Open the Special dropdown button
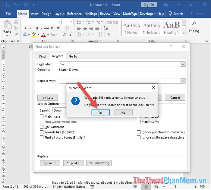This screenshot has height=190, width=211. 73,163
